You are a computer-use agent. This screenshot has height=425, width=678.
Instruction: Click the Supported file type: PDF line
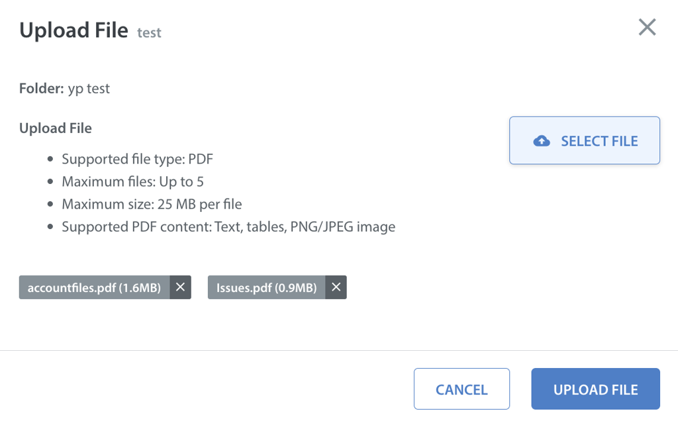click(x=137, y=159)
